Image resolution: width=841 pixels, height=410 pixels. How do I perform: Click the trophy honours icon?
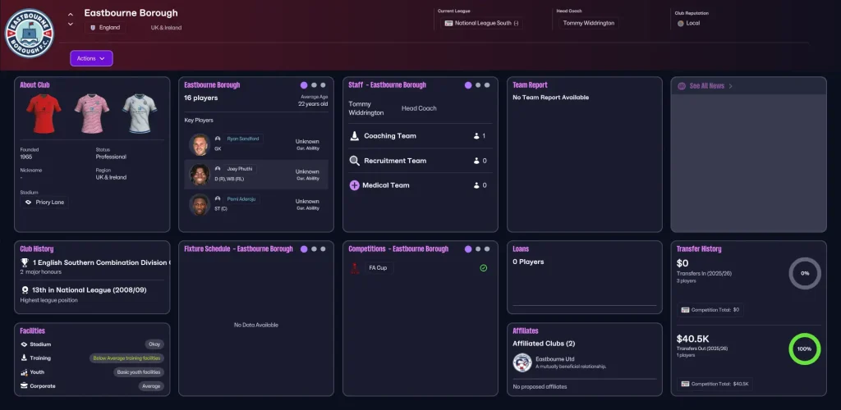[25, 262]
